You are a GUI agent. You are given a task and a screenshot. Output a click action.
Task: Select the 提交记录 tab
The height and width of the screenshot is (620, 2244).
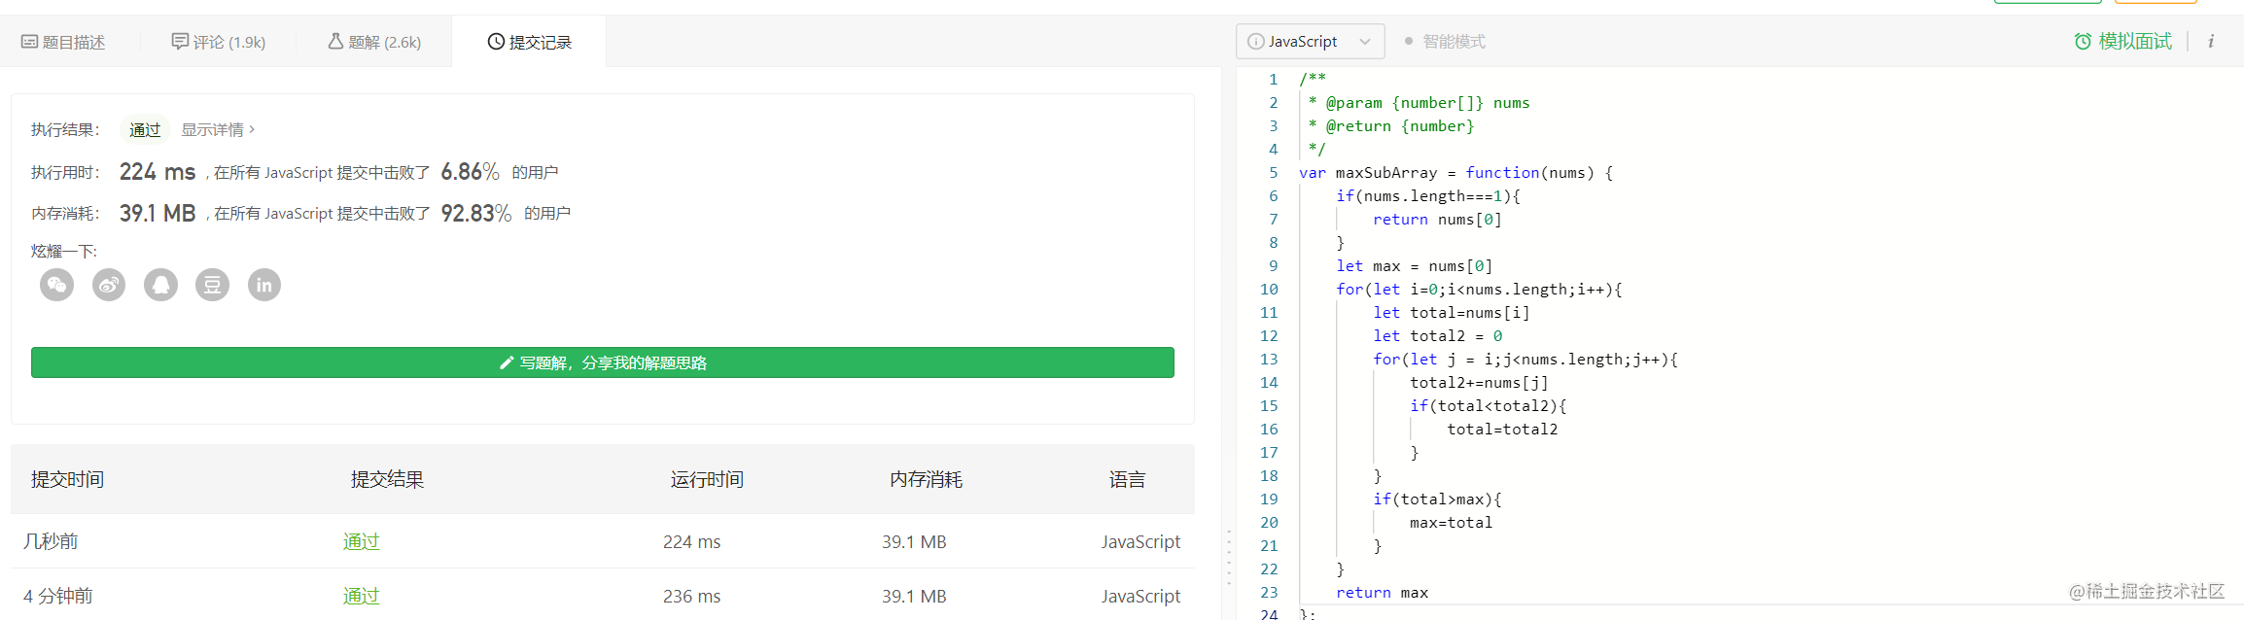tap(529, 42)
